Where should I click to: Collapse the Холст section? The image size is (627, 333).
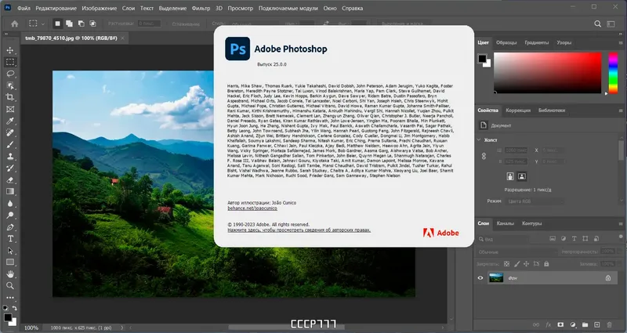click(479, 140)
